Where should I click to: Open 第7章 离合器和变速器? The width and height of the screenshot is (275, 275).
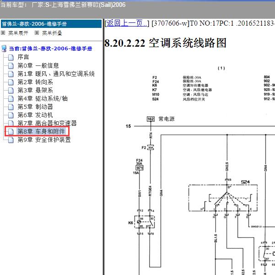pos(47,123)
